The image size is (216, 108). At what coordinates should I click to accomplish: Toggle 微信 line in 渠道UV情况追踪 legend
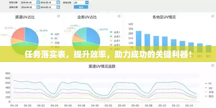coord(209,96)
